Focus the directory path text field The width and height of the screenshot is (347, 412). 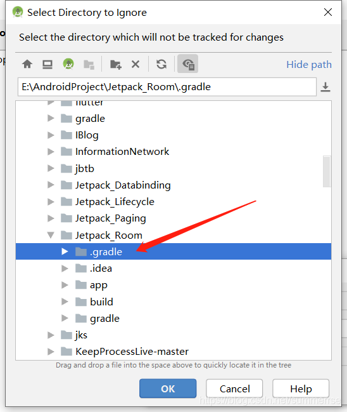click(167, 87)
